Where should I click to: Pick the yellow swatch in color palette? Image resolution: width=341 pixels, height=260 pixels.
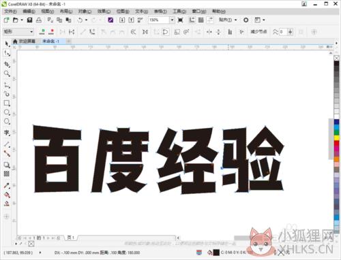coord(337,137)
